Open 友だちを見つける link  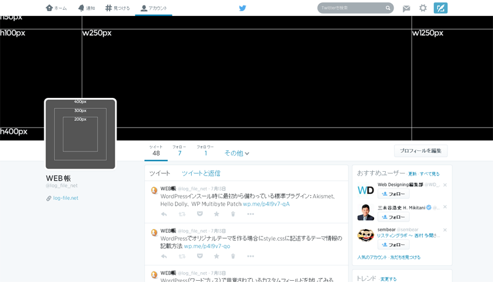405,257
